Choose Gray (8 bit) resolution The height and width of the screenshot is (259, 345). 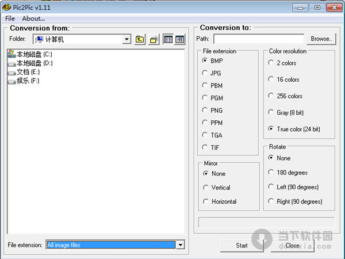[286, 112]
